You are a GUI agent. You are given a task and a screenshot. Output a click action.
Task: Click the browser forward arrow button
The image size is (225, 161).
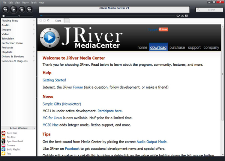point(45,21)
